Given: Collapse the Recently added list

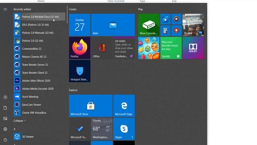Looking at the screenshot, I should pyautogui.click(x=20, y=121).
